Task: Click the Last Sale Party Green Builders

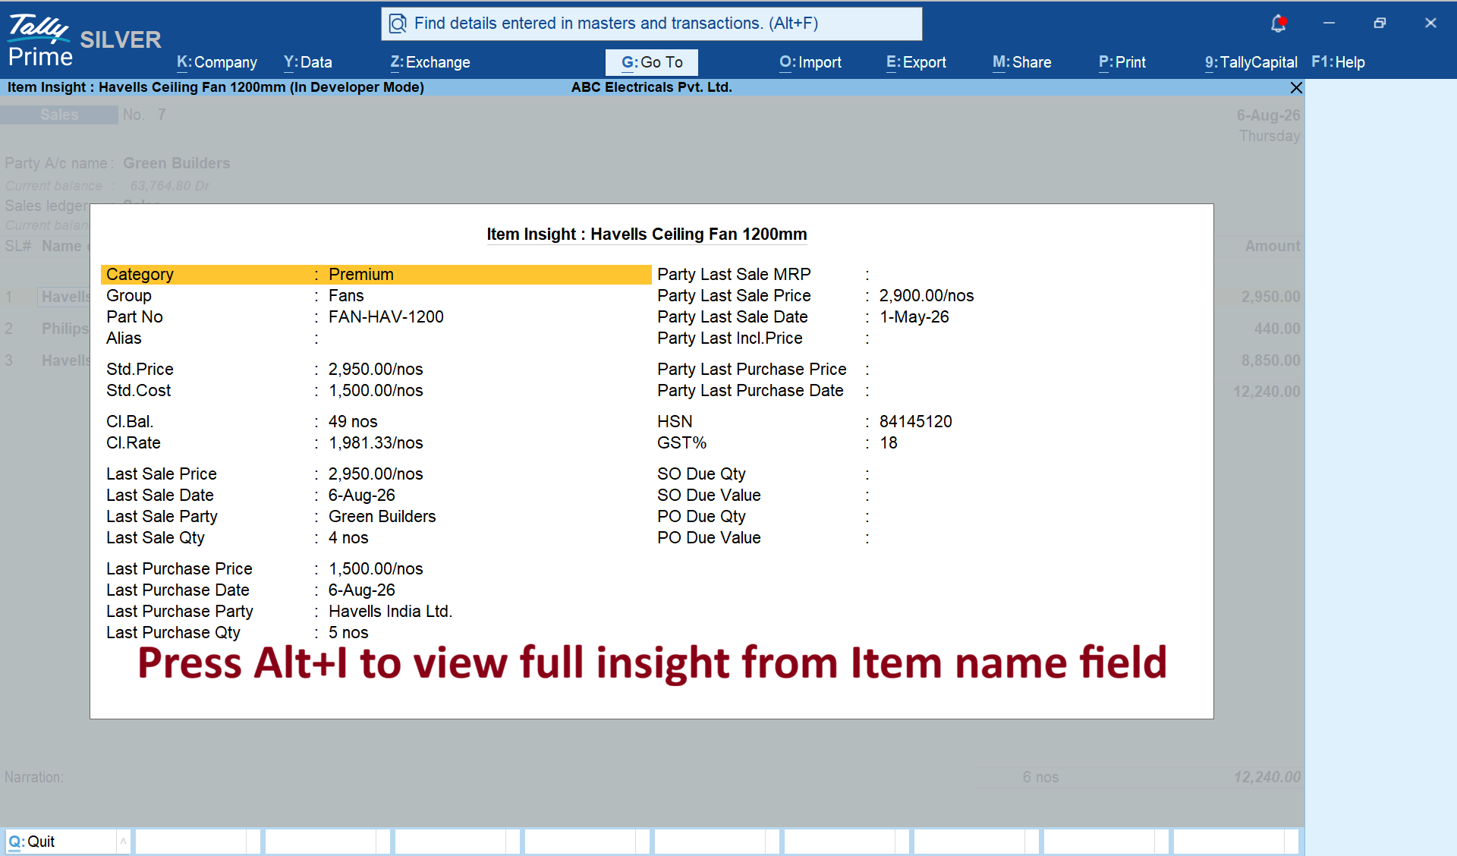Action: pos(382,517)
